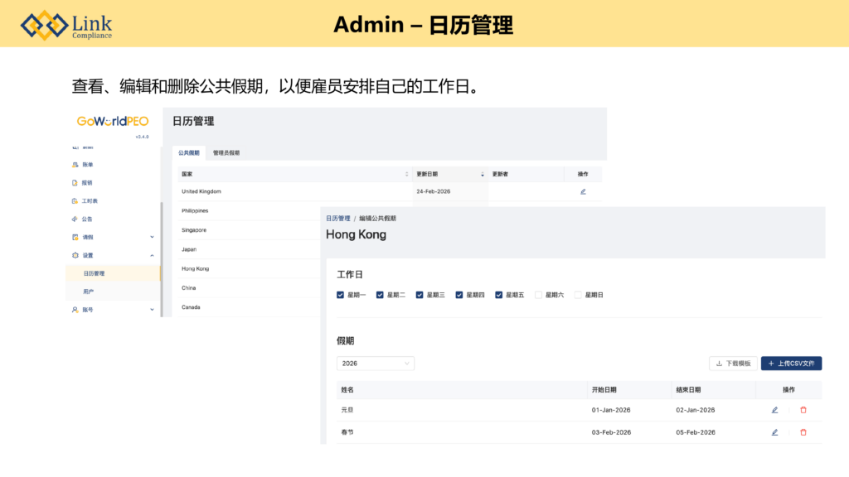Click the edit pencil for United Kingdom
Image resolution: width=849 pixels, height=477 pixels.
pos(583,191)
